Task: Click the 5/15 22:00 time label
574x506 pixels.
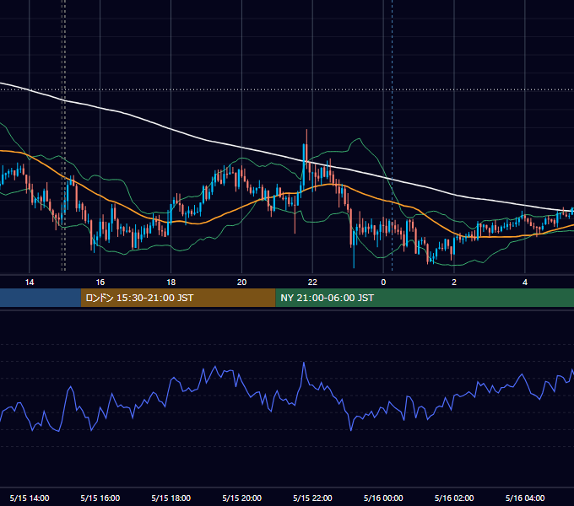Action: point(312,498)
